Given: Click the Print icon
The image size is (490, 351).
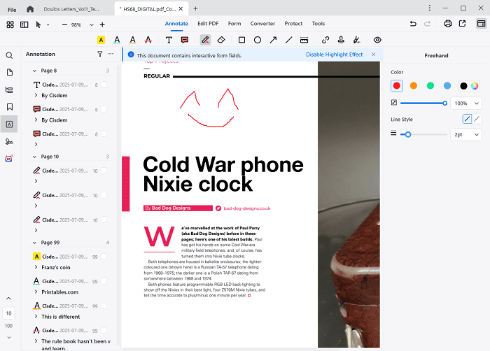Looking at the screenshot, I should (448, 24).
